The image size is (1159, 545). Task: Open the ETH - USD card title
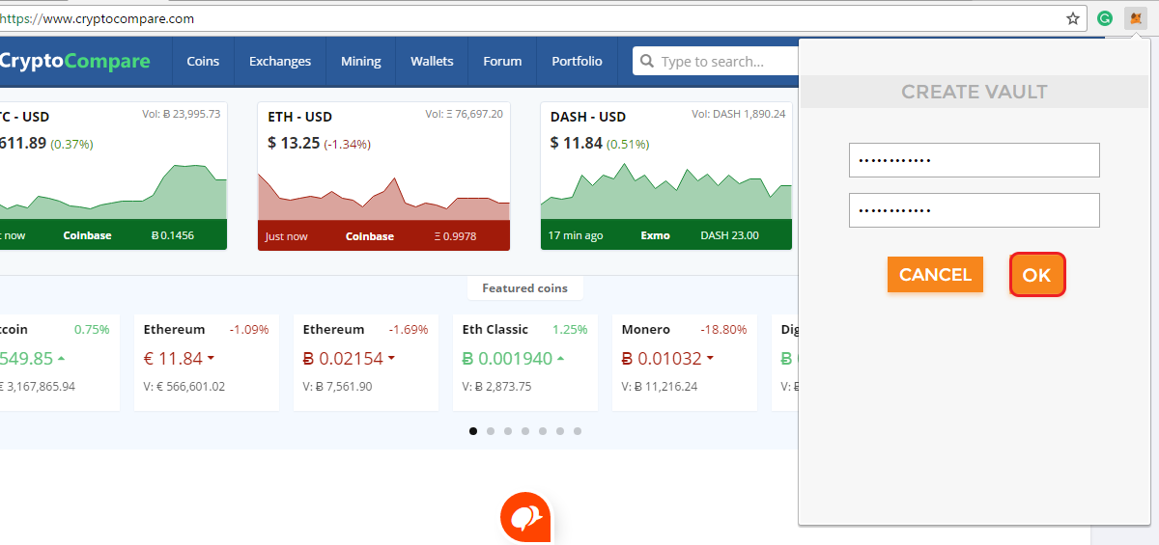click(x=300, y=117)
